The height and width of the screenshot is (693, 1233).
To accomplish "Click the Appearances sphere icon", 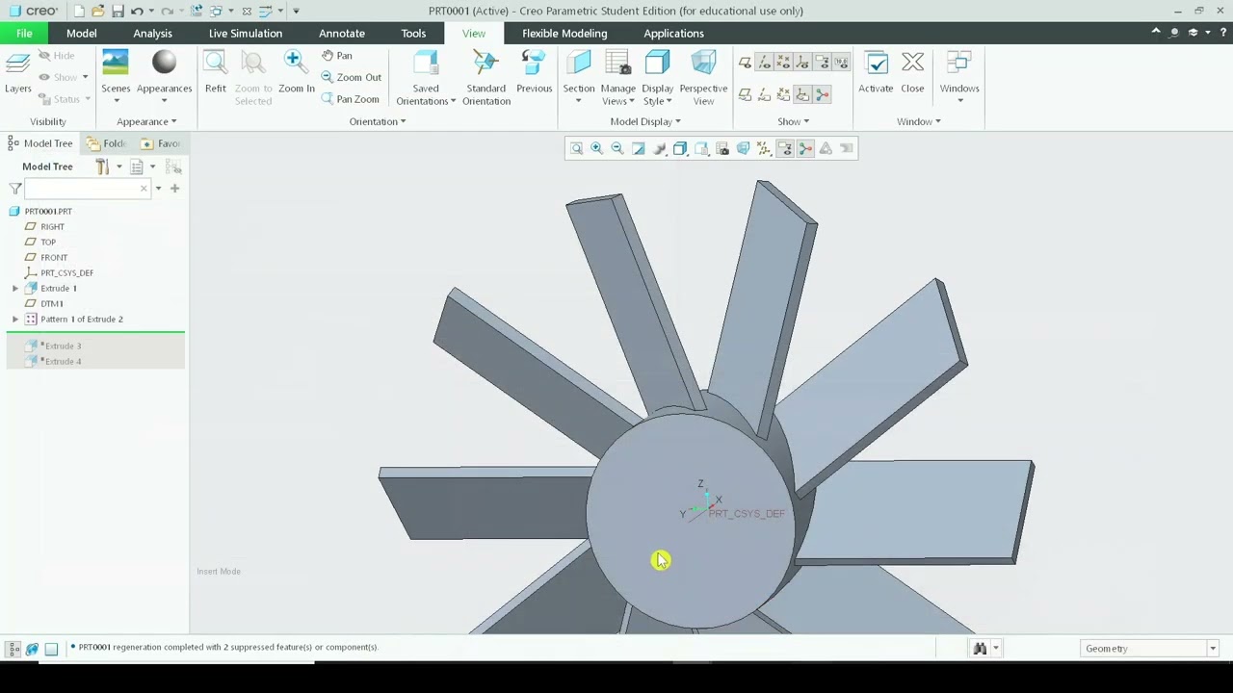I will [164, 64].
